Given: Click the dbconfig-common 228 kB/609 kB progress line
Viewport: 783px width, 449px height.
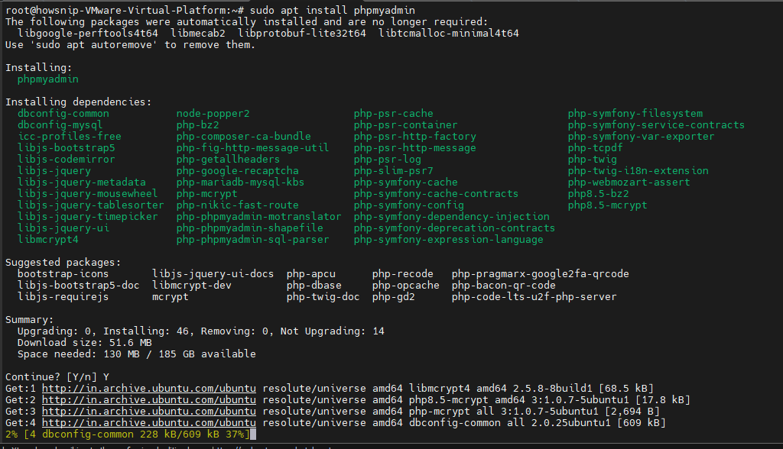Looking at the screenshot, I should click(x=128, y=434).
